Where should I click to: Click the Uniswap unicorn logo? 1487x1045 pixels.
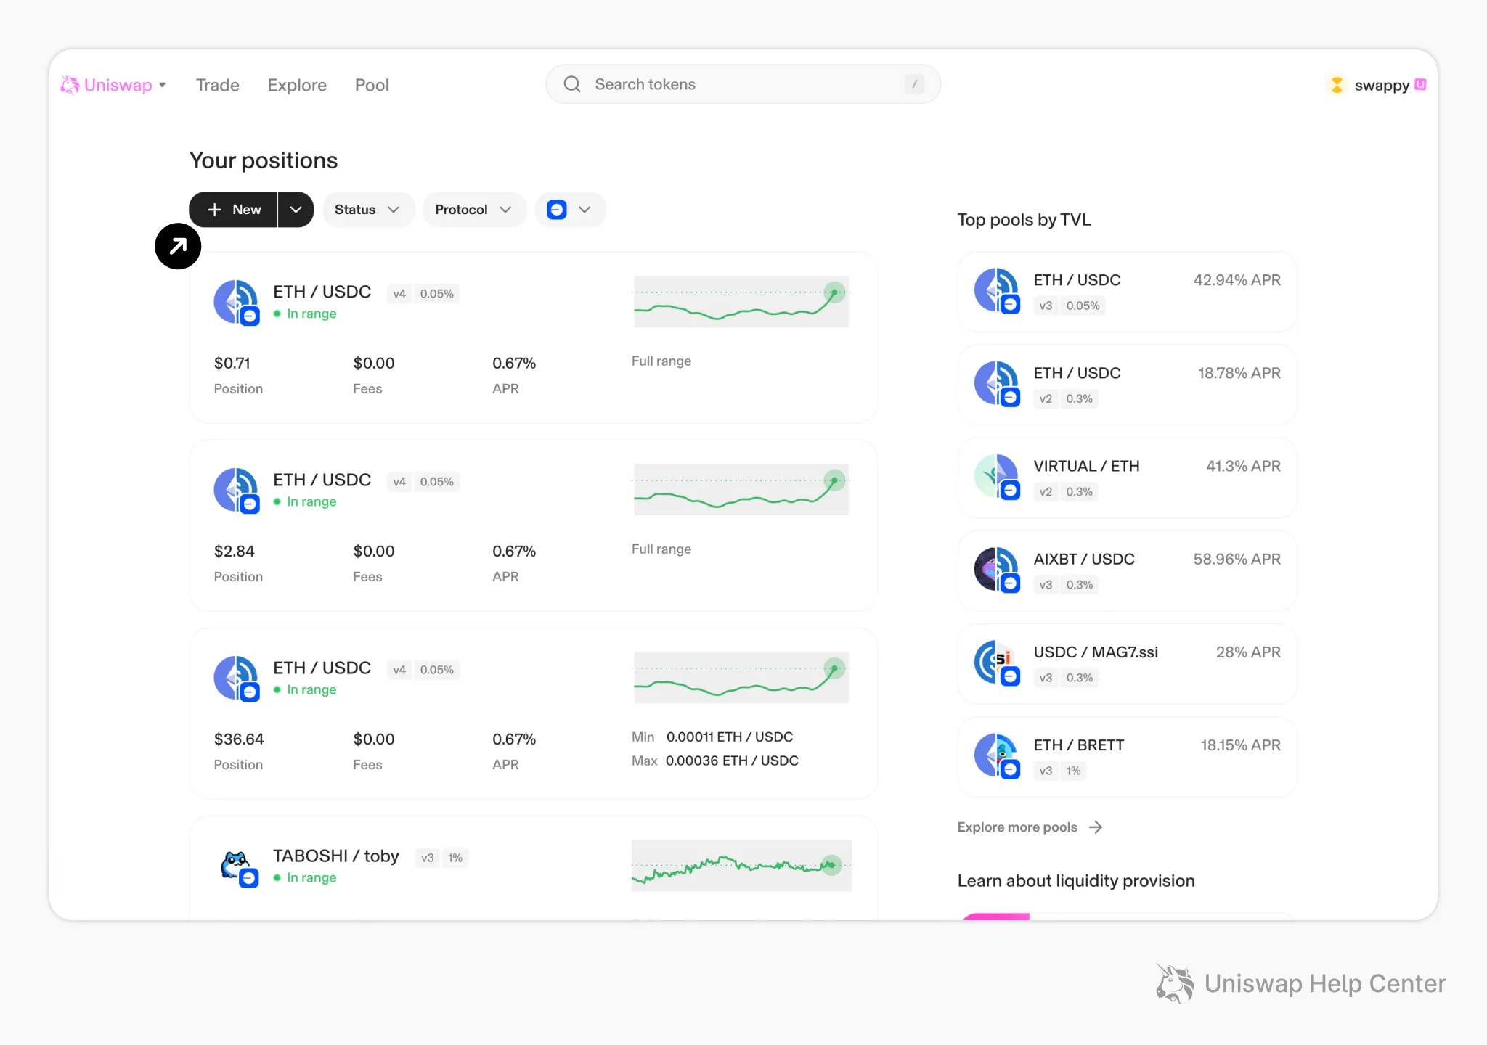coord(70,85)
